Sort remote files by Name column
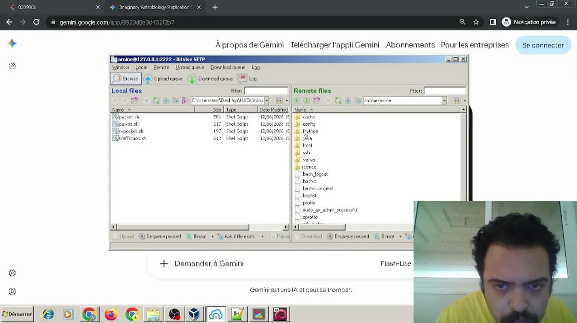The width and height of the screenshot is (577, 323). [x=377, y=110]
